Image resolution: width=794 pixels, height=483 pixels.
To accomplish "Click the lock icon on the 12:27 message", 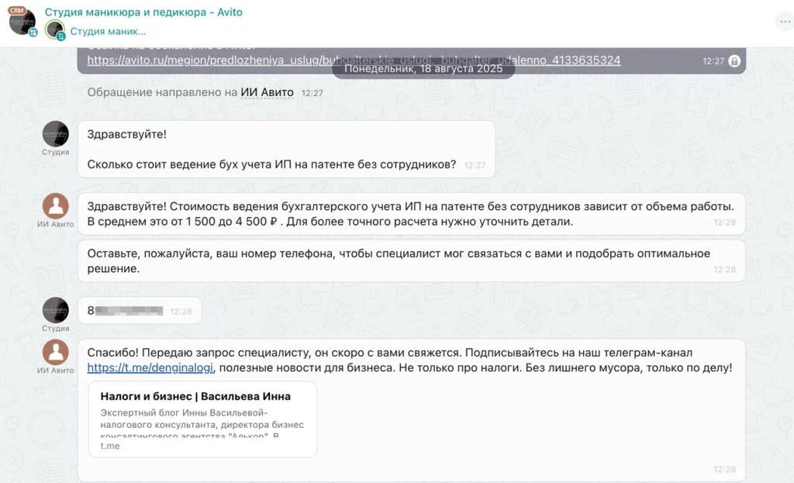I will (734, 61).
